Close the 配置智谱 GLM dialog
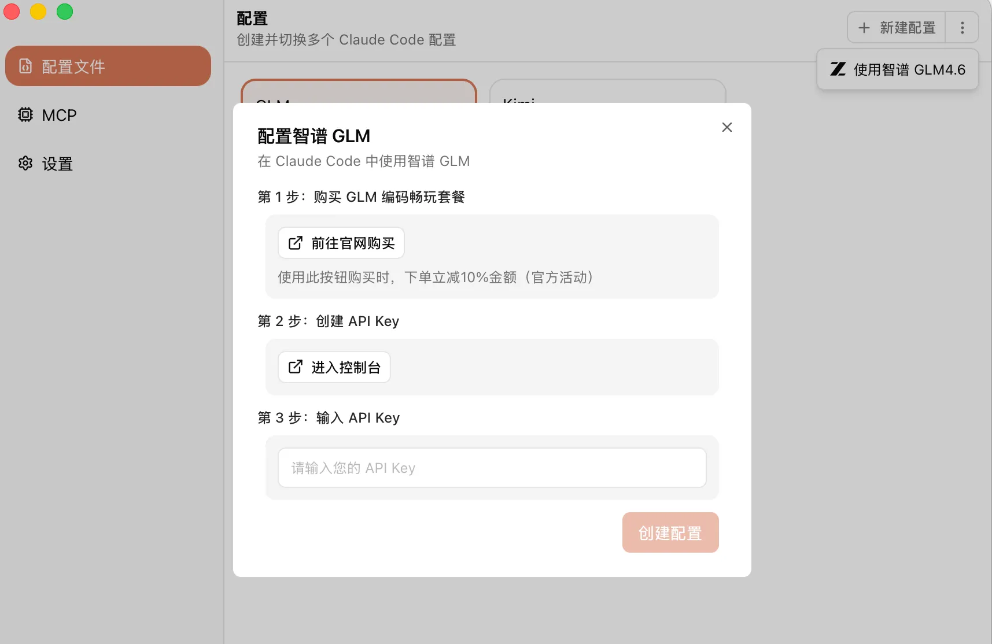This screenshot has height=644, width=992. tap(727, 127)
